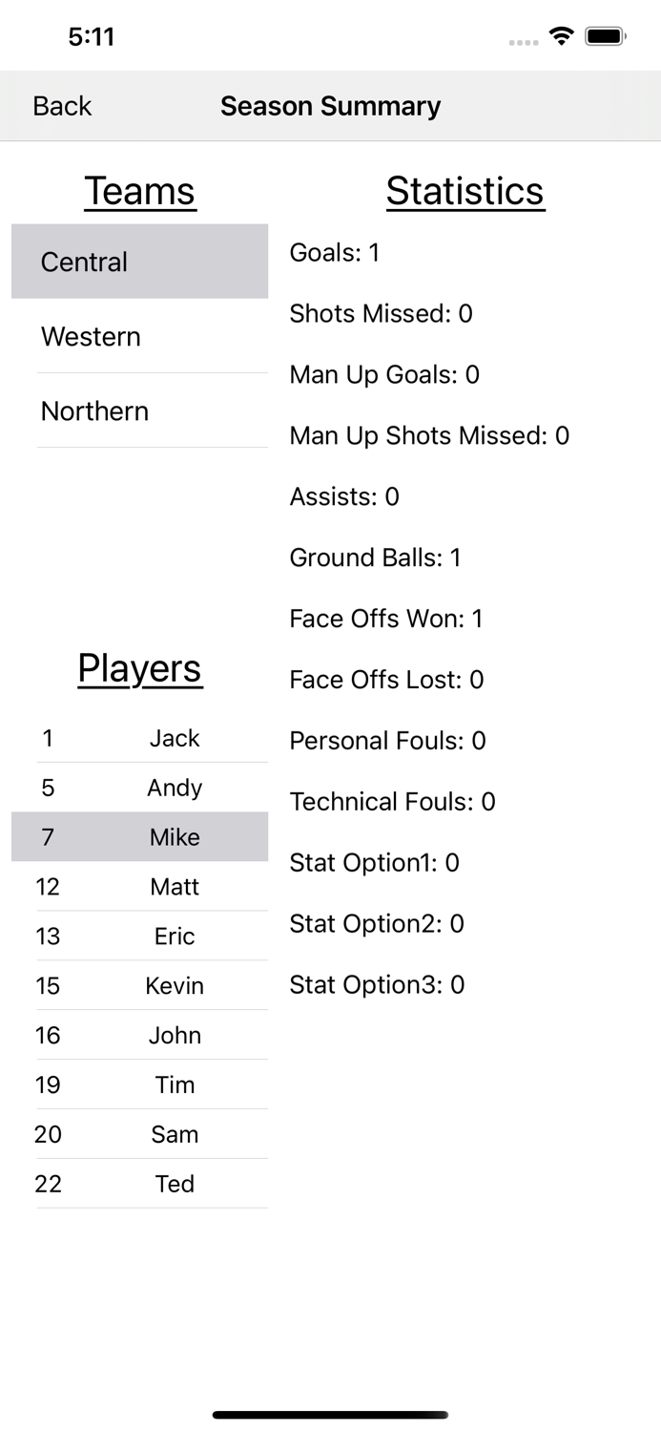Tap the Face Offs Won statistic
Viewport: 661px width, 1432px height.
coord(386,619)
